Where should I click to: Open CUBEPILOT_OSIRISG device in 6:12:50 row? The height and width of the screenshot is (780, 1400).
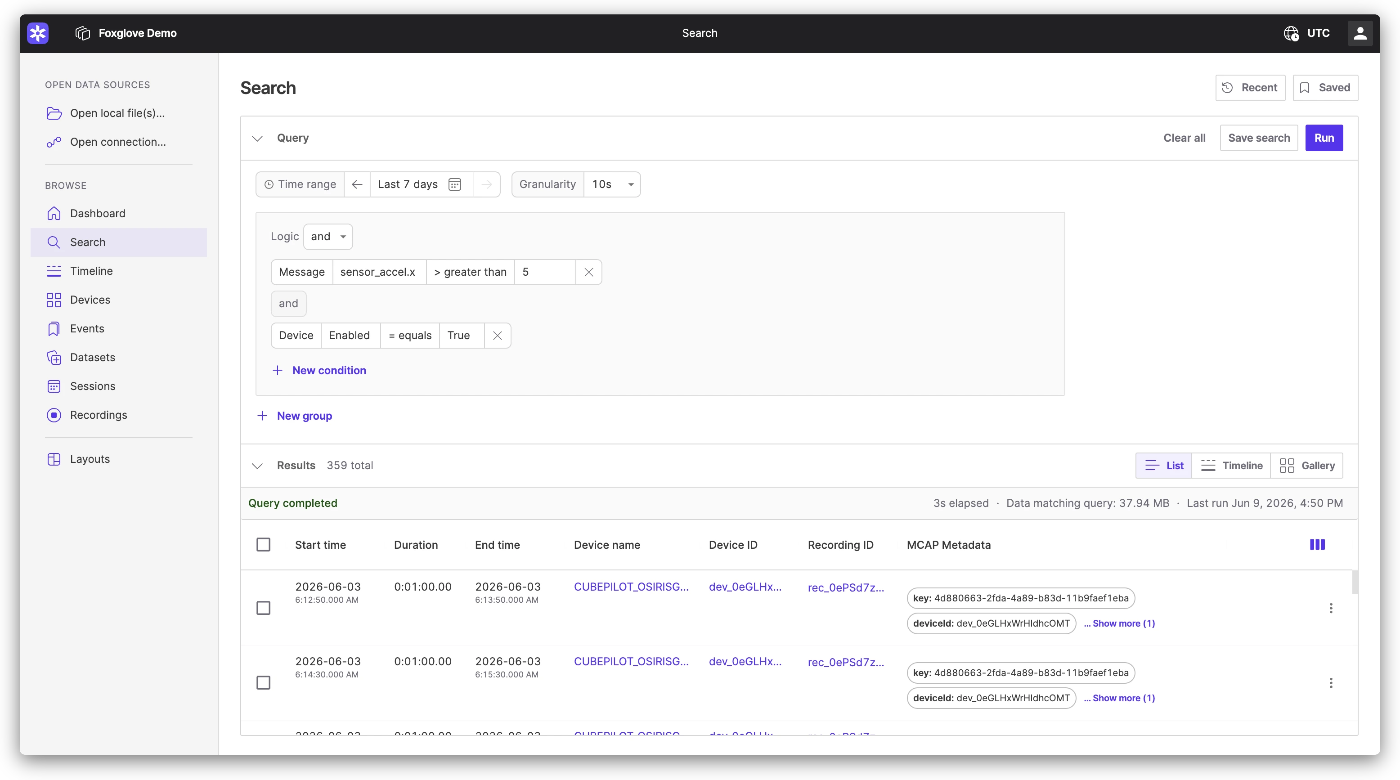(x=631, y=587)
